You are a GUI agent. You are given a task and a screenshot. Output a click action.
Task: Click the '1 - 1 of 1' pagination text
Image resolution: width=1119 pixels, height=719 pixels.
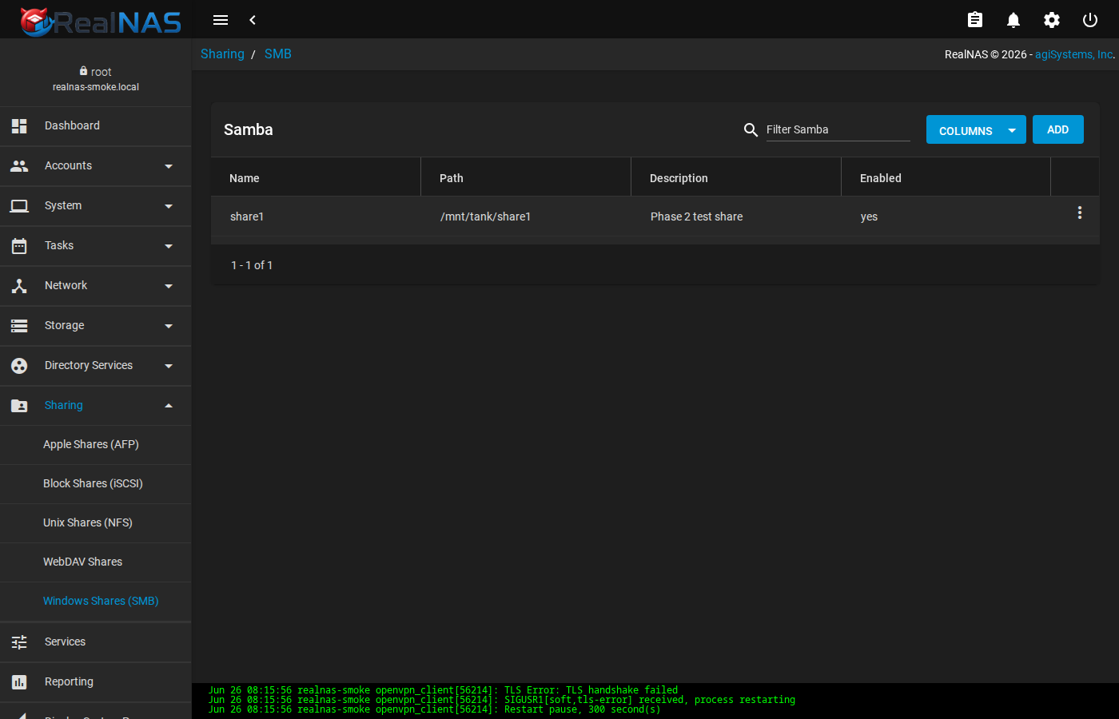(252, 265)
